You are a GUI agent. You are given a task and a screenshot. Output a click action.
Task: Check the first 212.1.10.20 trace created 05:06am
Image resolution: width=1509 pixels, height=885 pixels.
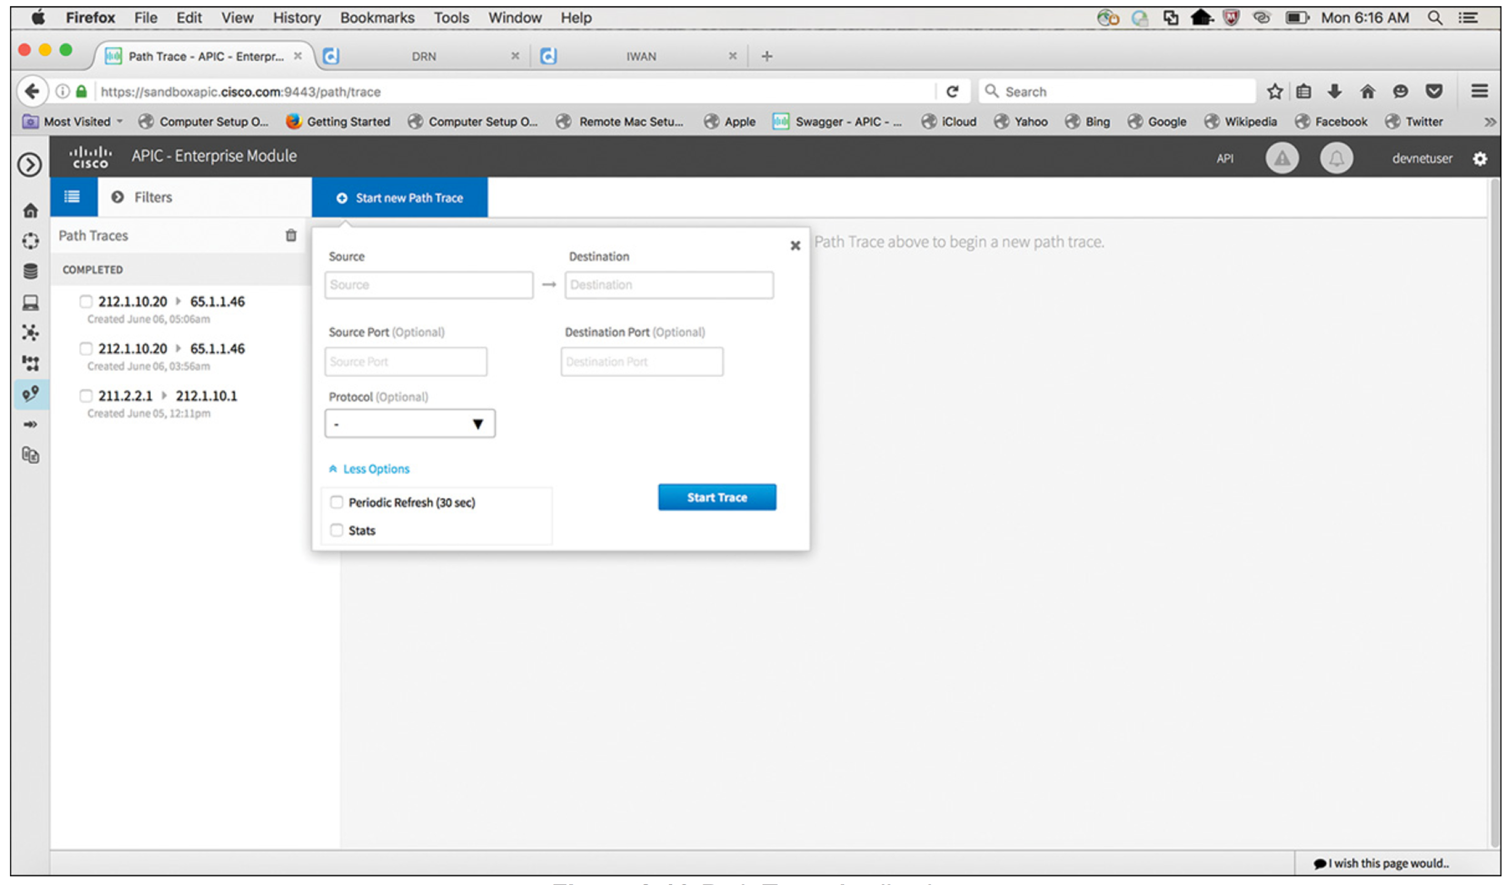pos(86,301)
